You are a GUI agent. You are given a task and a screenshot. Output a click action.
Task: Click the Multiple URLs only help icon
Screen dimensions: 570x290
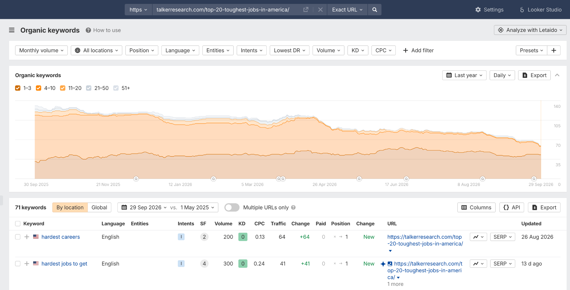293,207
